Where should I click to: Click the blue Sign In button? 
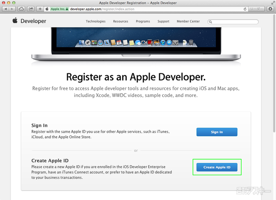pyautogui.click(x=217, y=132)
